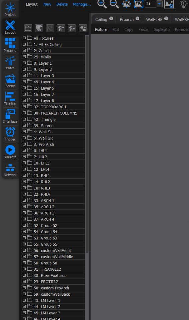Image resolution: width=189 pixels, height=320 pixels.
Task: Close the Wall-LHS layout tab
Action: pos(166,18)
